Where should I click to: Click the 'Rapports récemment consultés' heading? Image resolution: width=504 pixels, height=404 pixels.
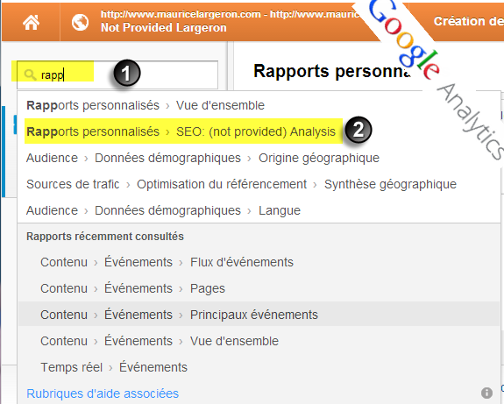click(x=105, y=237)
